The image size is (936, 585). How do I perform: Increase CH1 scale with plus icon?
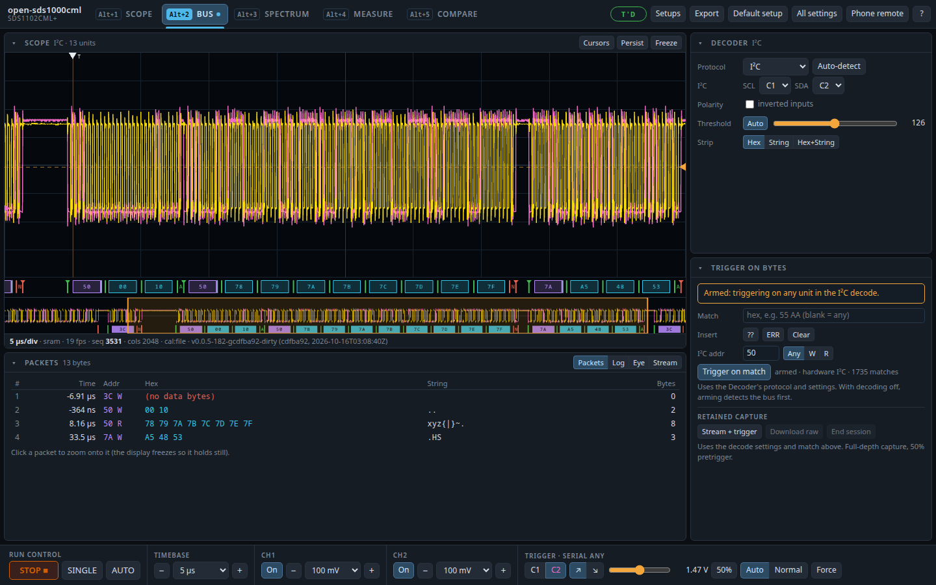[372, 570]
